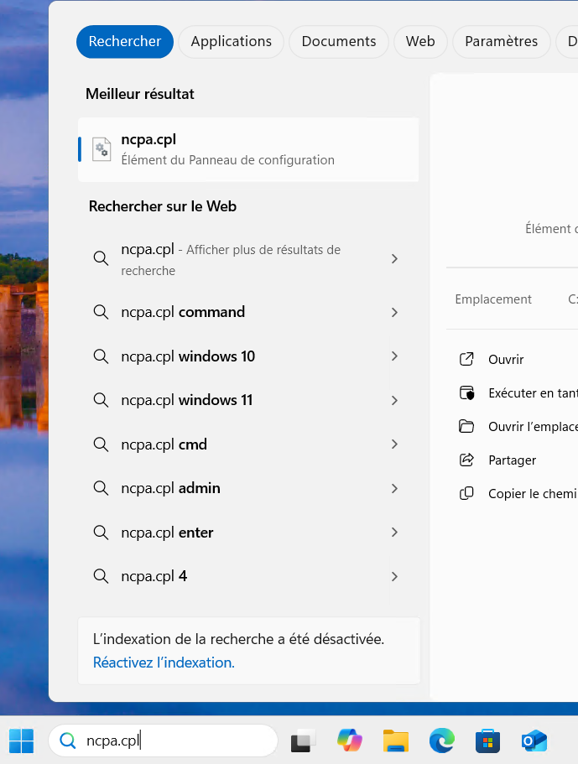Launch Copilot from the taskbar

pos(349,741)
